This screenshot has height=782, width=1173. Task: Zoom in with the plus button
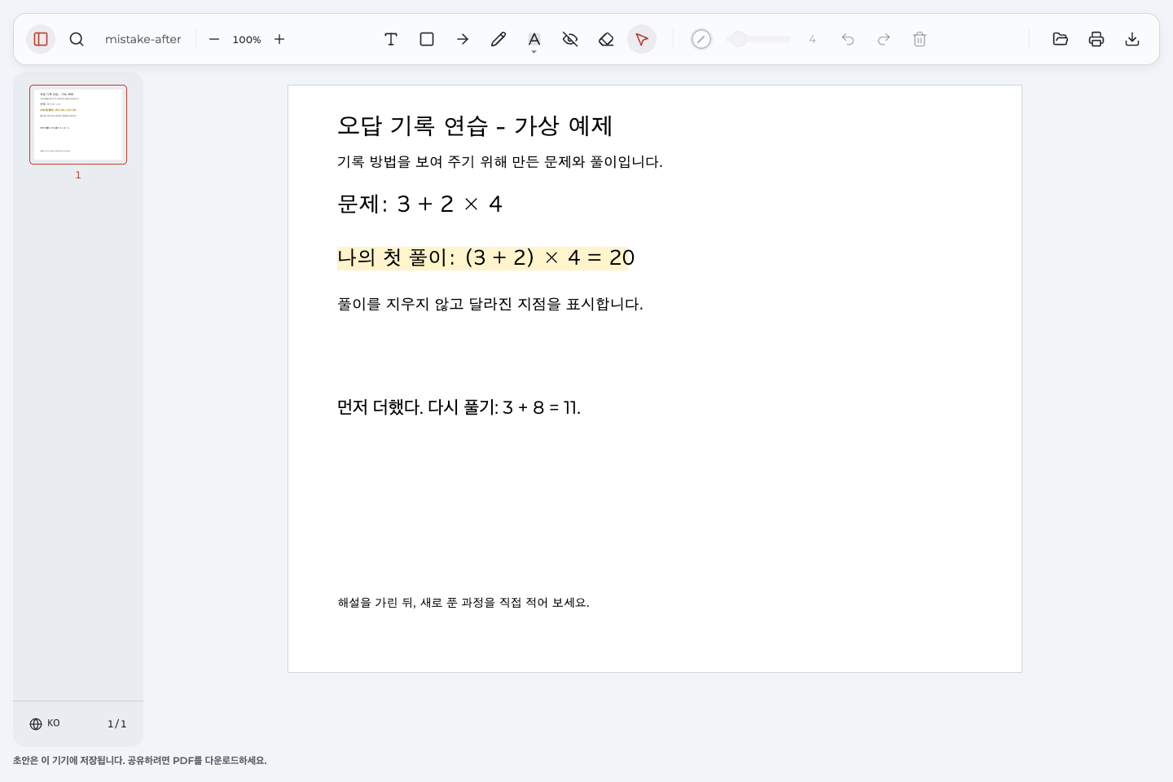coord(279,39)
